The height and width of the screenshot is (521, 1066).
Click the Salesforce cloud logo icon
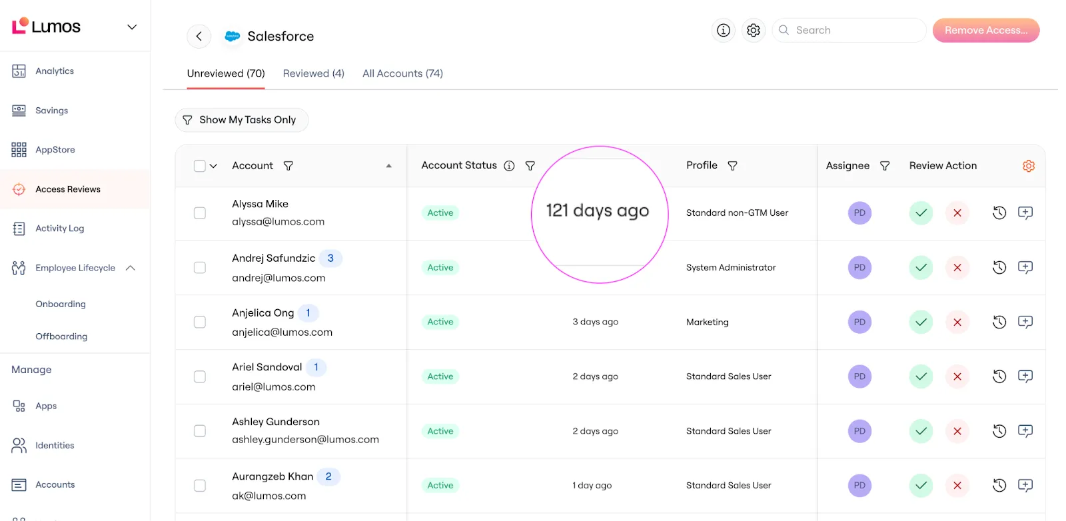tap(232, 37)
